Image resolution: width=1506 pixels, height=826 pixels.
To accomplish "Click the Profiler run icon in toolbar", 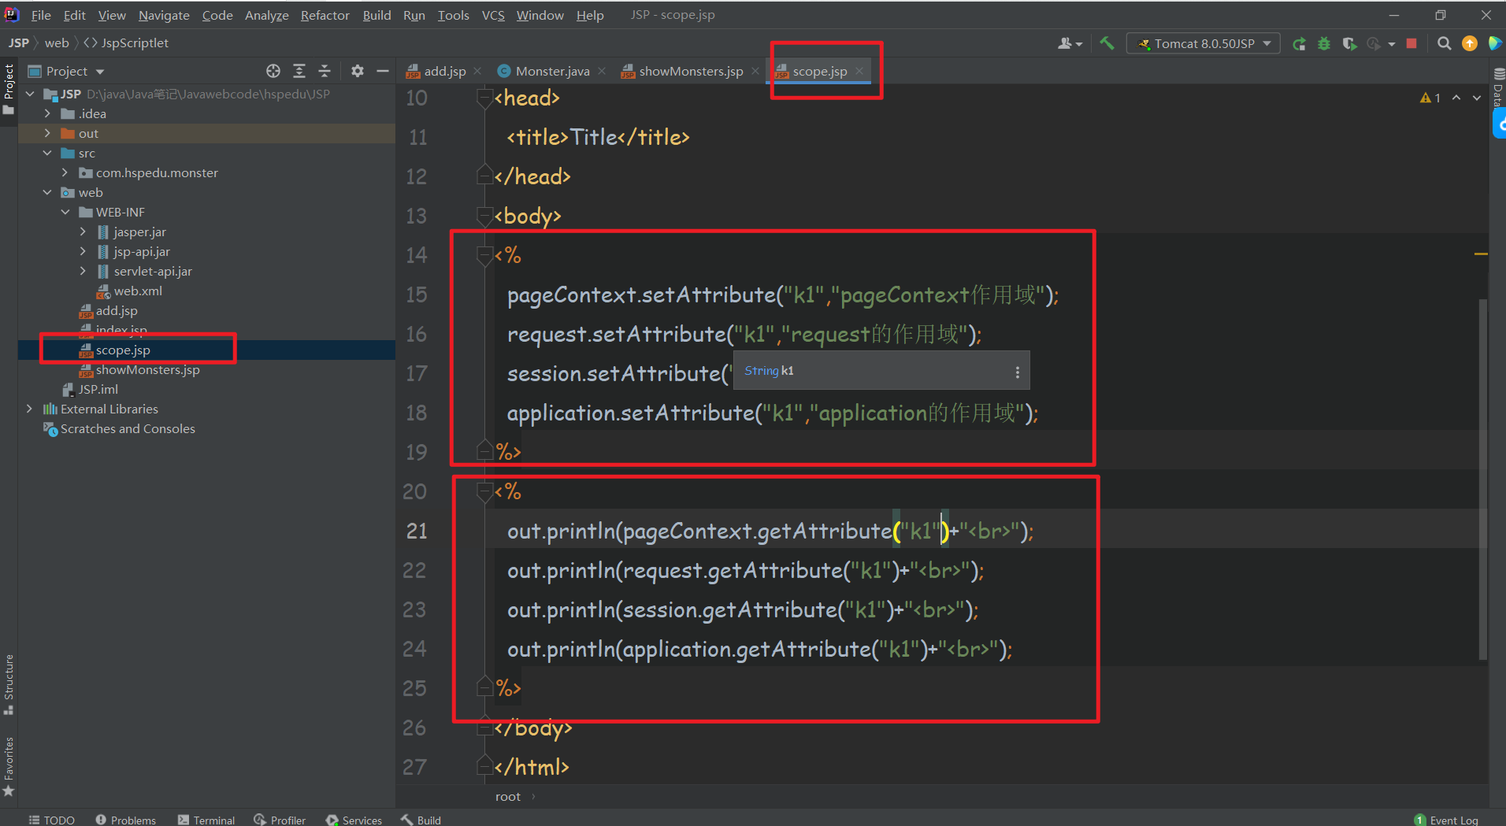I will tap(1374, 44).
